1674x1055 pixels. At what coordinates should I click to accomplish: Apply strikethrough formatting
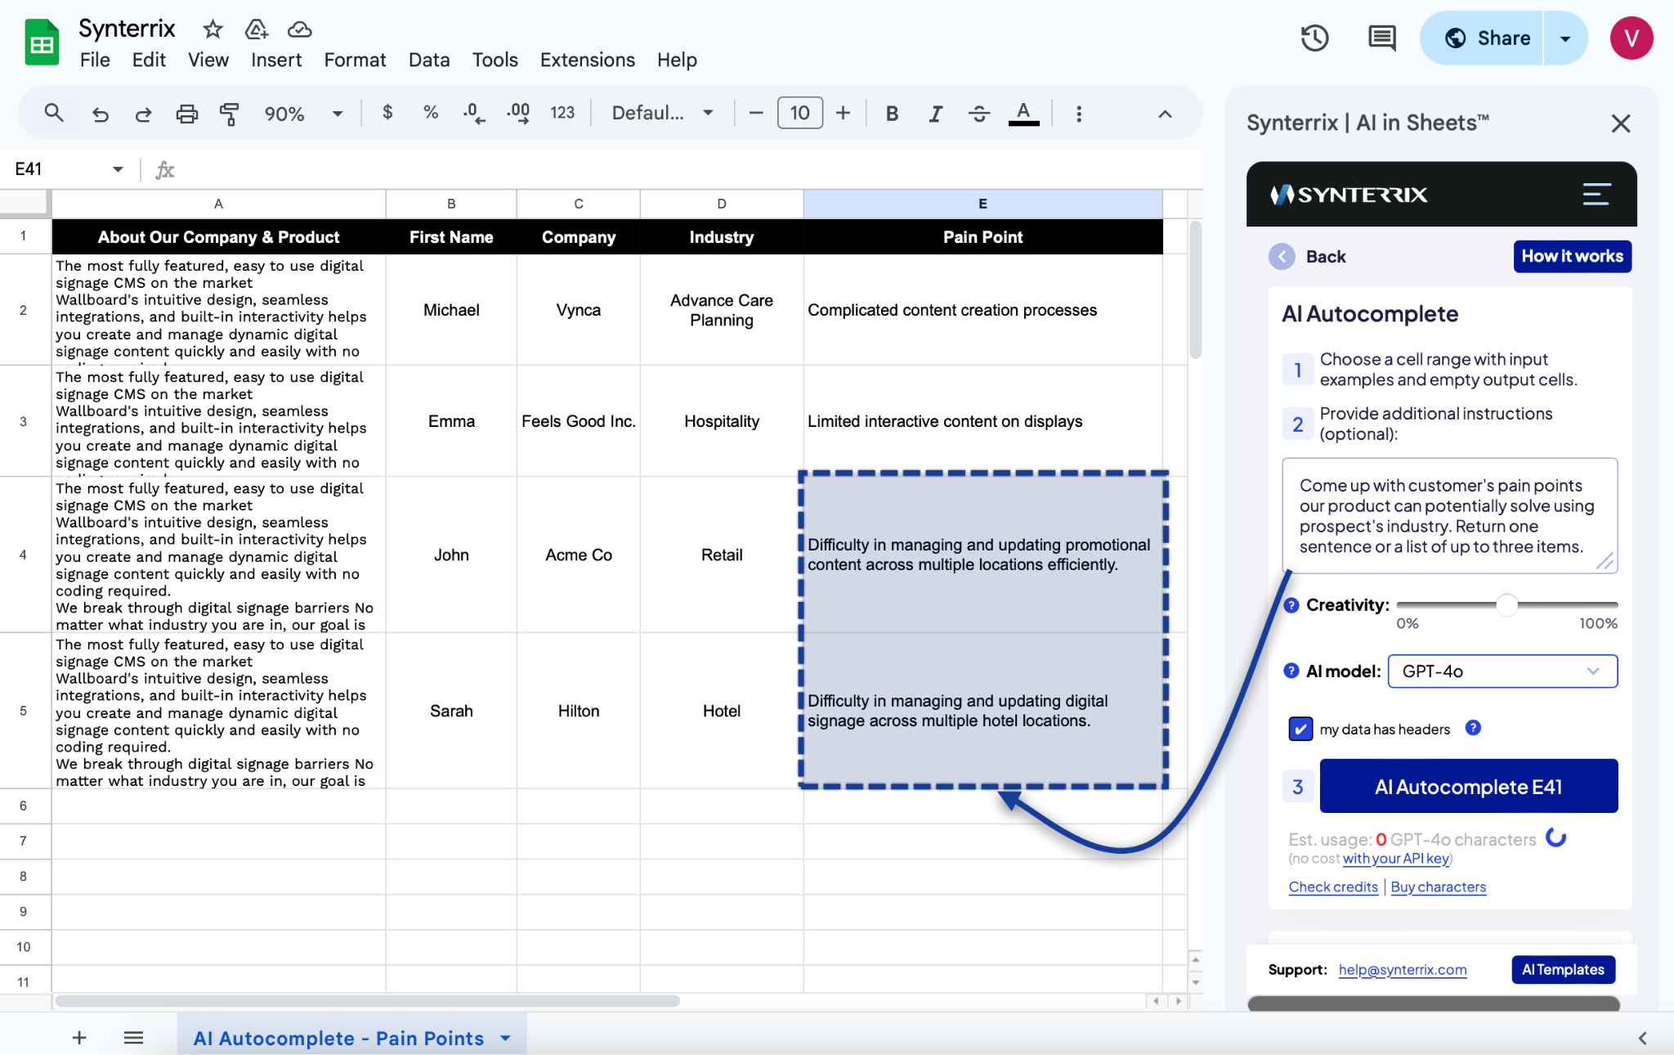(x=979, y=114)
